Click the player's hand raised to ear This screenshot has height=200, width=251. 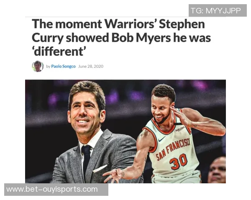180,115
